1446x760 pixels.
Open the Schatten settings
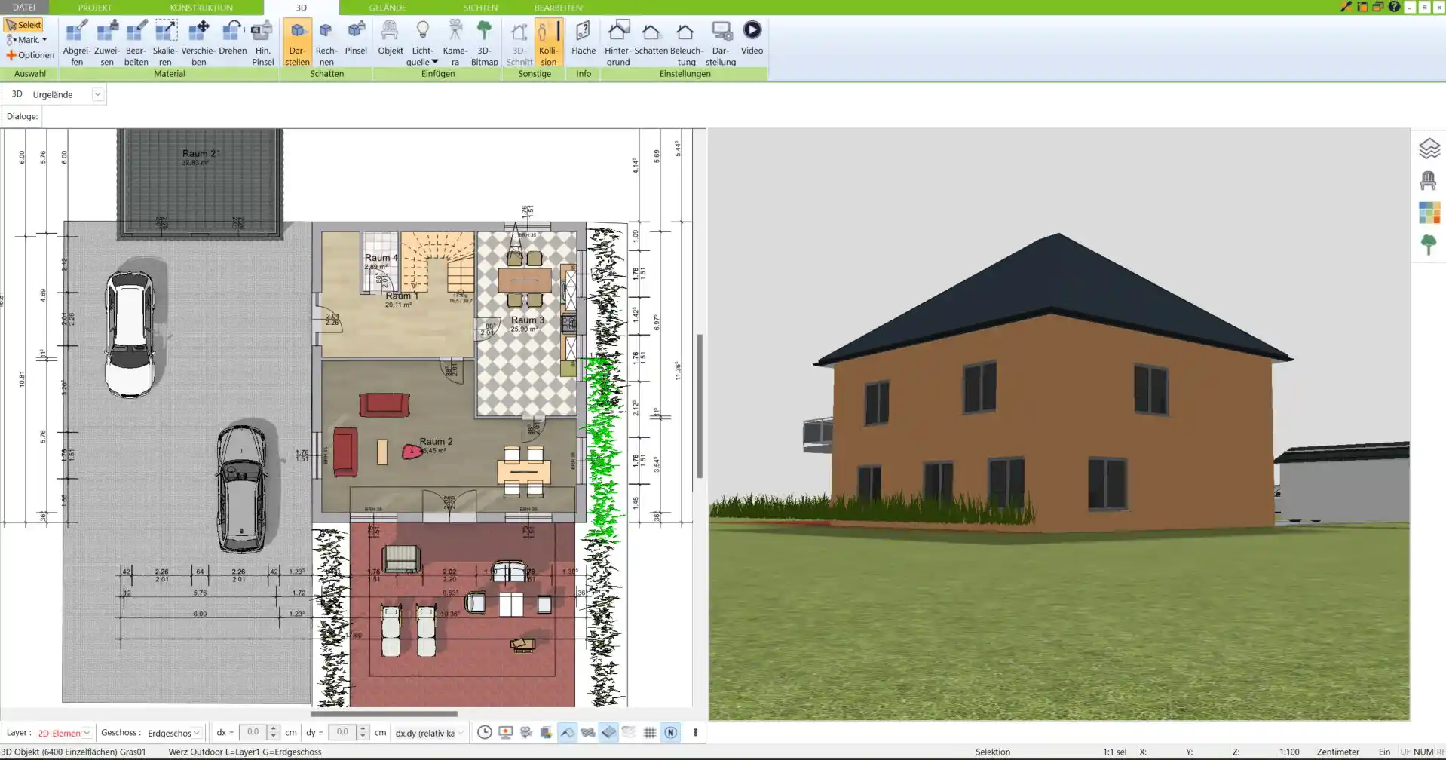[x=651, y=38]
